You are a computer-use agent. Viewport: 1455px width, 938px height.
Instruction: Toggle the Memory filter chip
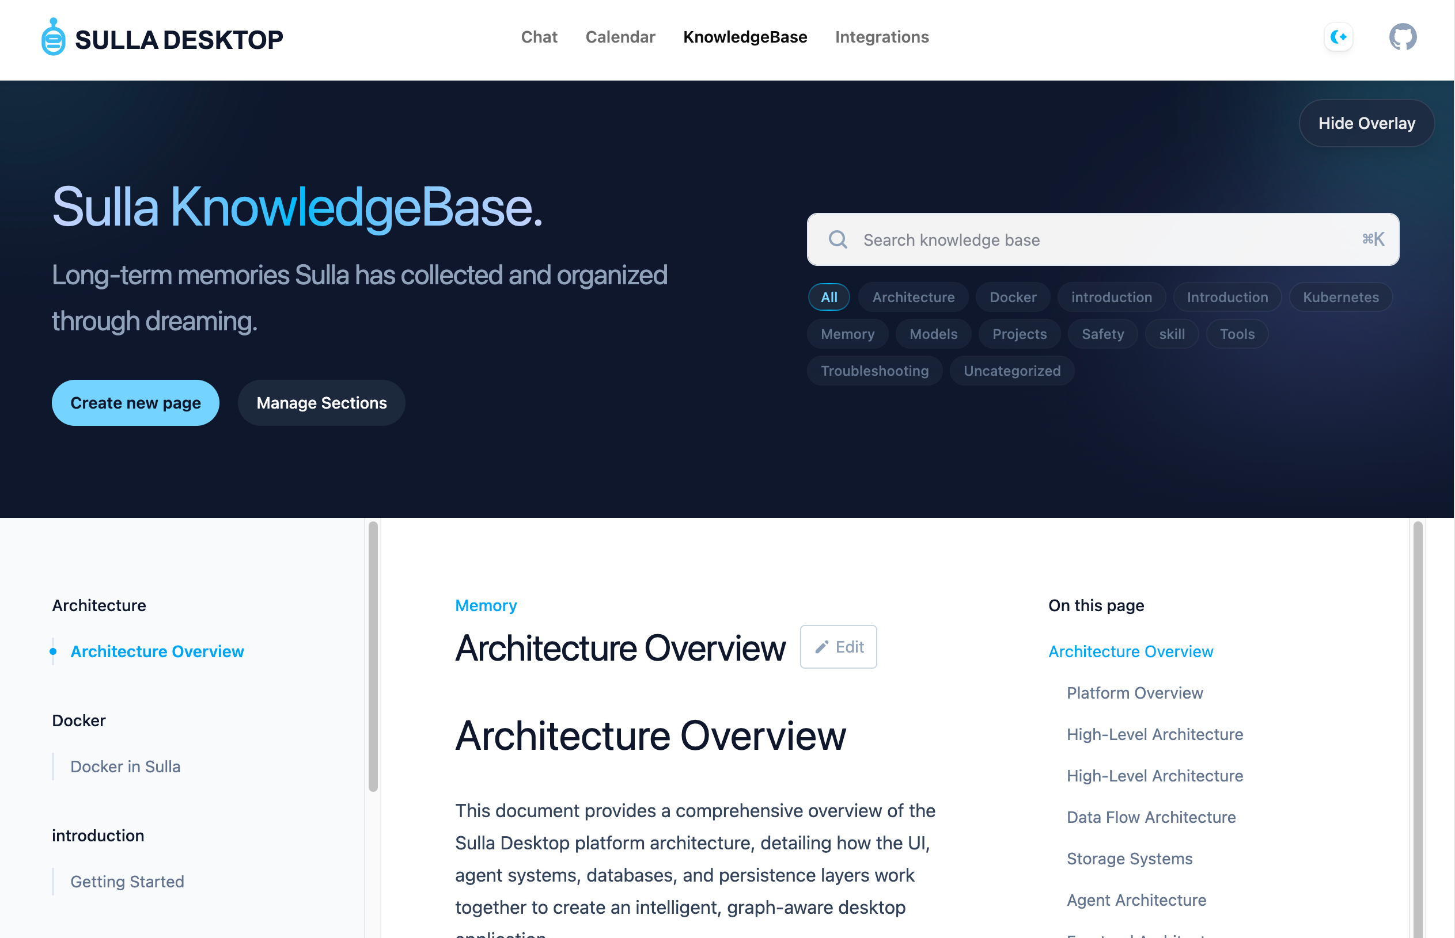(x=847, y=334)
